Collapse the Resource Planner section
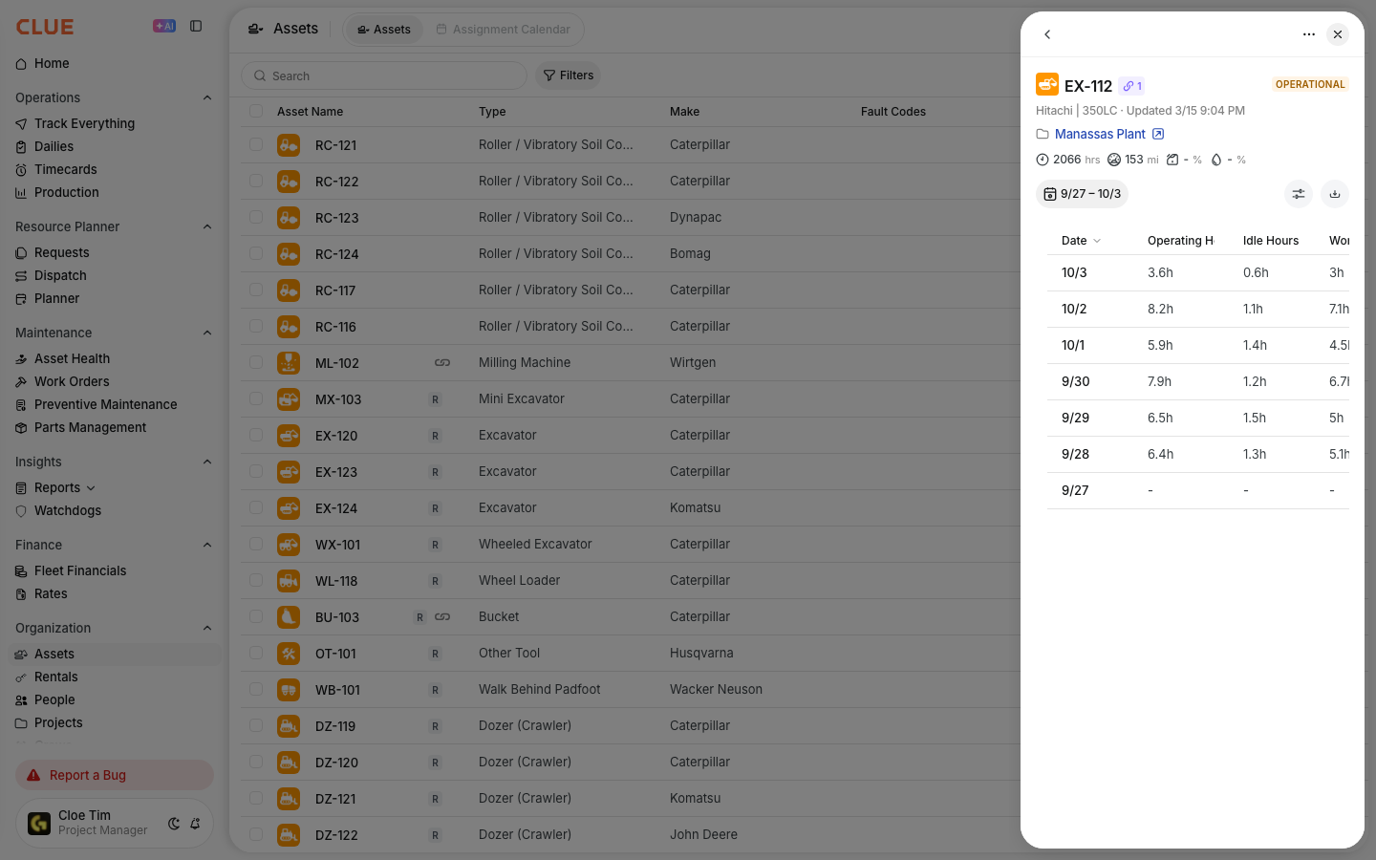 click(207, 226)
